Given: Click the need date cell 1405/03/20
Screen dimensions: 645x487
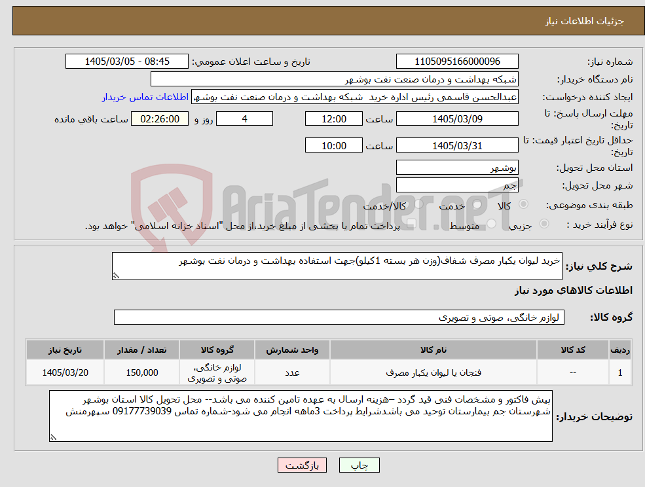Looking at the screenshot, I should pyautogui.click(x=65, y=372).
